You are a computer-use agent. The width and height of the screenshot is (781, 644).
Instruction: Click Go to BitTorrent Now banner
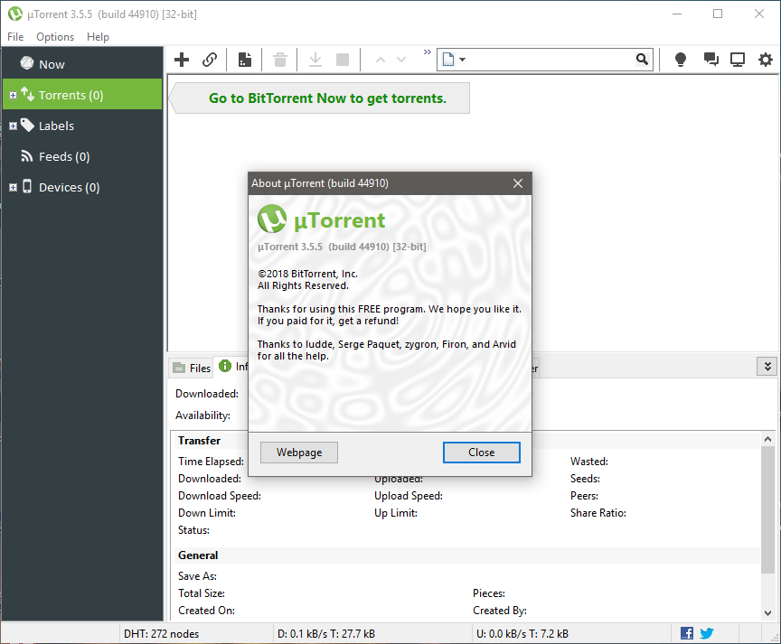pos(319,98)
